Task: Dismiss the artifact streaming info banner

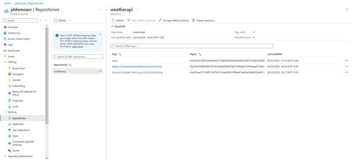Action: (100, 34)
